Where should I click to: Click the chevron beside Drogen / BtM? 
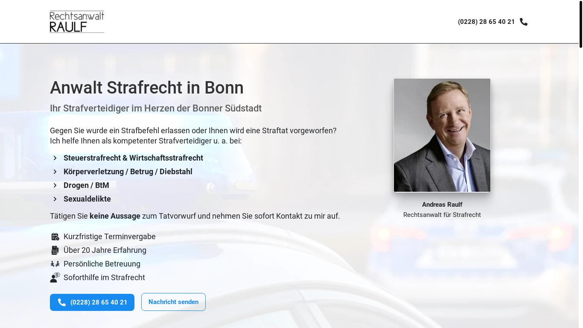click(55, 185)
